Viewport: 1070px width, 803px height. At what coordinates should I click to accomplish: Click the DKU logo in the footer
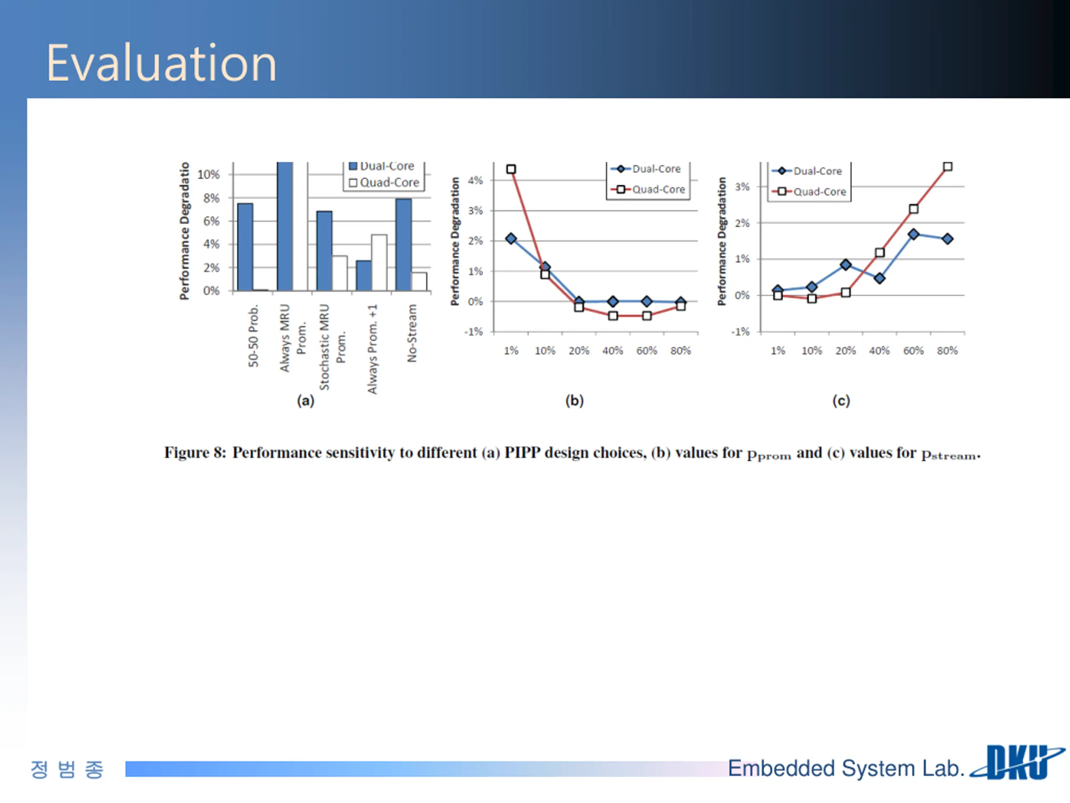[1017, 762]
